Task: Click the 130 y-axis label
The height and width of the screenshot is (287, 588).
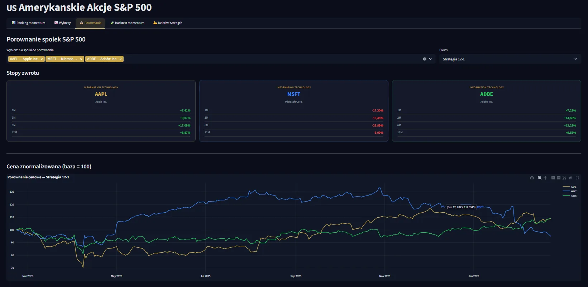Action: click(x=12, y=192)
